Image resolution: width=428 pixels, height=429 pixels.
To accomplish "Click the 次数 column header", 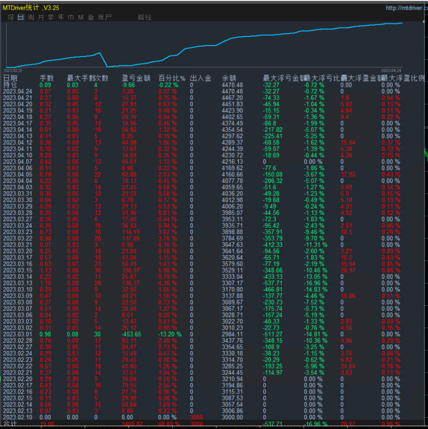I will 101,78.
